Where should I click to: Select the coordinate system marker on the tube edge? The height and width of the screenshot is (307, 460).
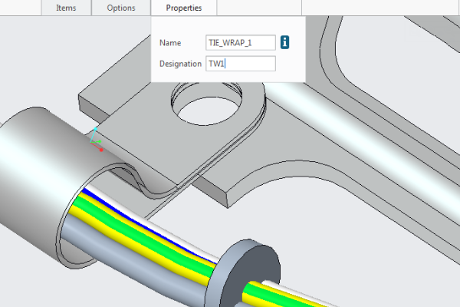coord(94,137)
